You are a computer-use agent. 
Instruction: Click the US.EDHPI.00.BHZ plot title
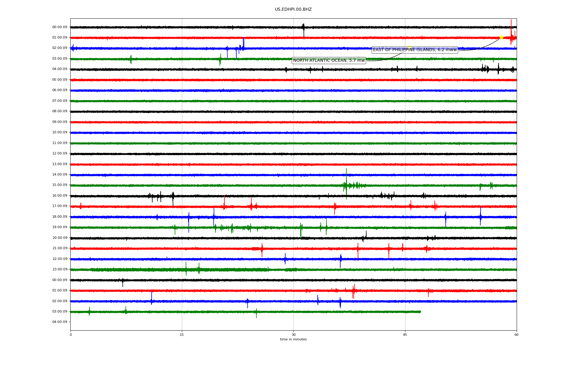293,9
